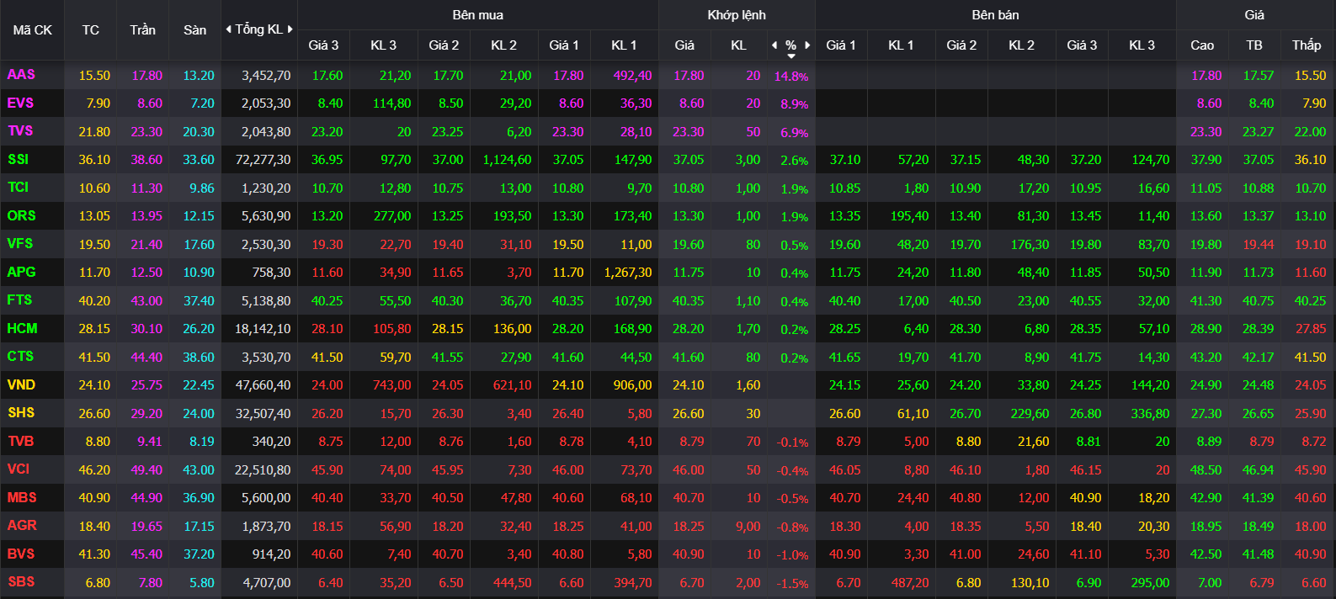
Task: Click the Bên bán group header
Action: click(995, 15)
